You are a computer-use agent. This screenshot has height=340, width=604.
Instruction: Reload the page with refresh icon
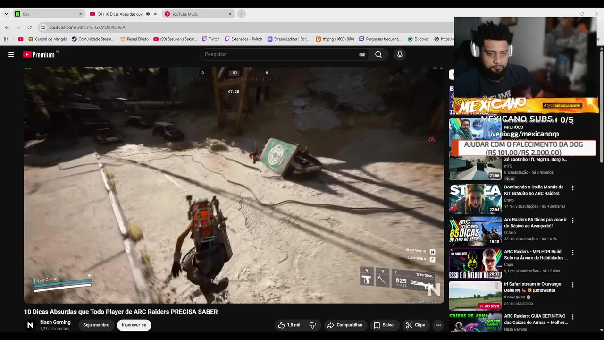(29, 27)
